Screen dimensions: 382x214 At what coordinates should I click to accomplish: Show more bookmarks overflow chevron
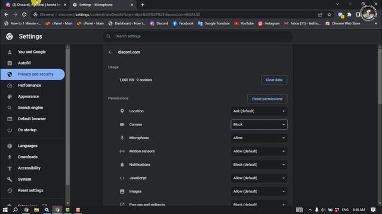pos(376,24)
